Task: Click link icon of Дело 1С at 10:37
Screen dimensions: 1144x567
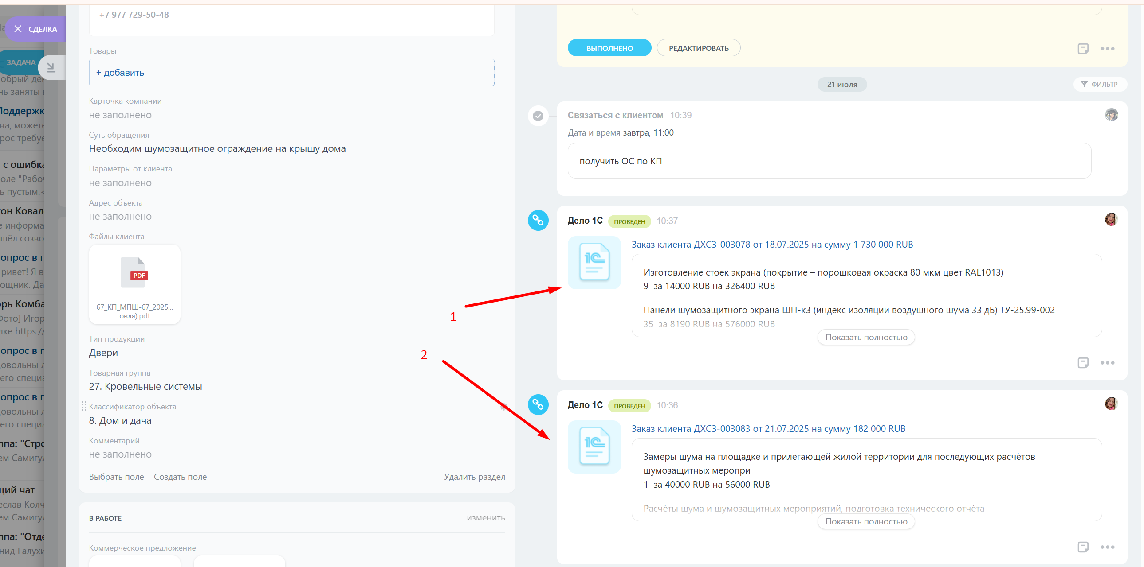Action: click(x=538, y=220)
